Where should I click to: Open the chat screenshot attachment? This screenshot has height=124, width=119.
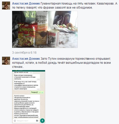point(28,97)
